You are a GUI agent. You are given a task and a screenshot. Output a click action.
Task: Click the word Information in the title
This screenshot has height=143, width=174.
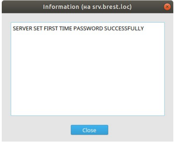[61, 7]
